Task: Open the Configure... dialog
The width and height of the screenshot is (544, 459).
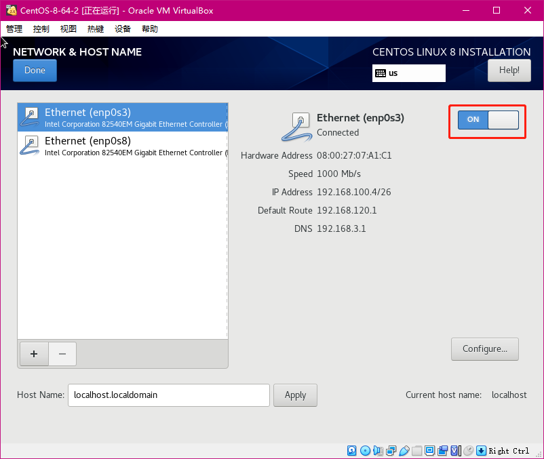Action: tap(485, 349)
